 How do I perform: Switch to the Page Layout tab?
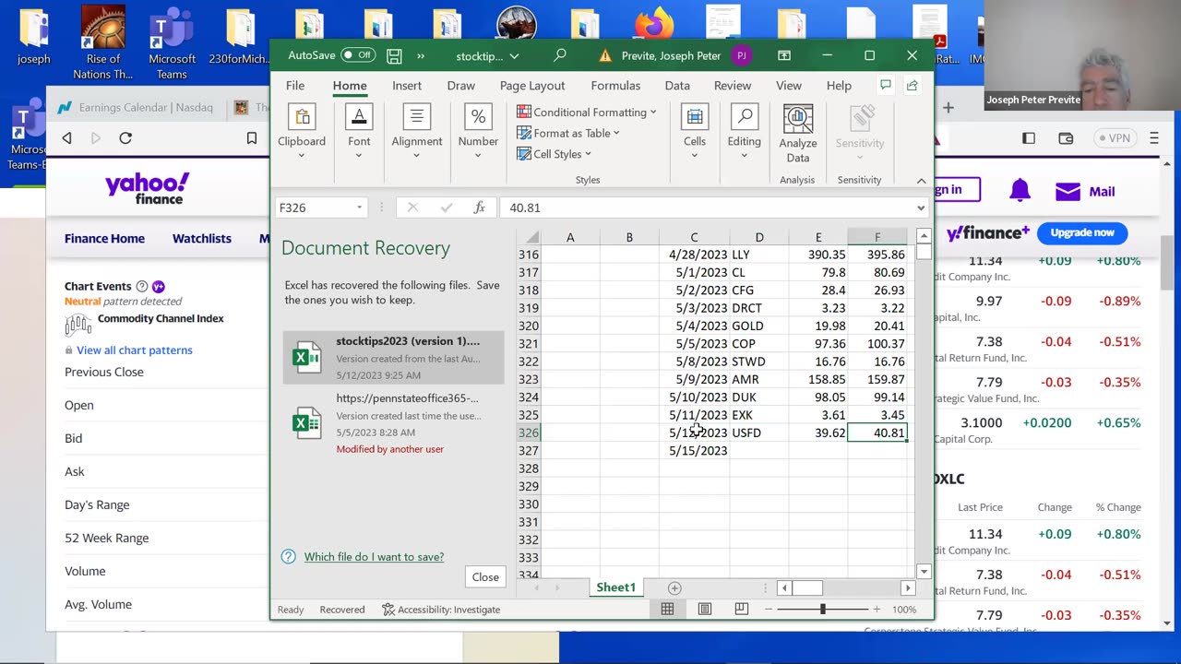532,85
